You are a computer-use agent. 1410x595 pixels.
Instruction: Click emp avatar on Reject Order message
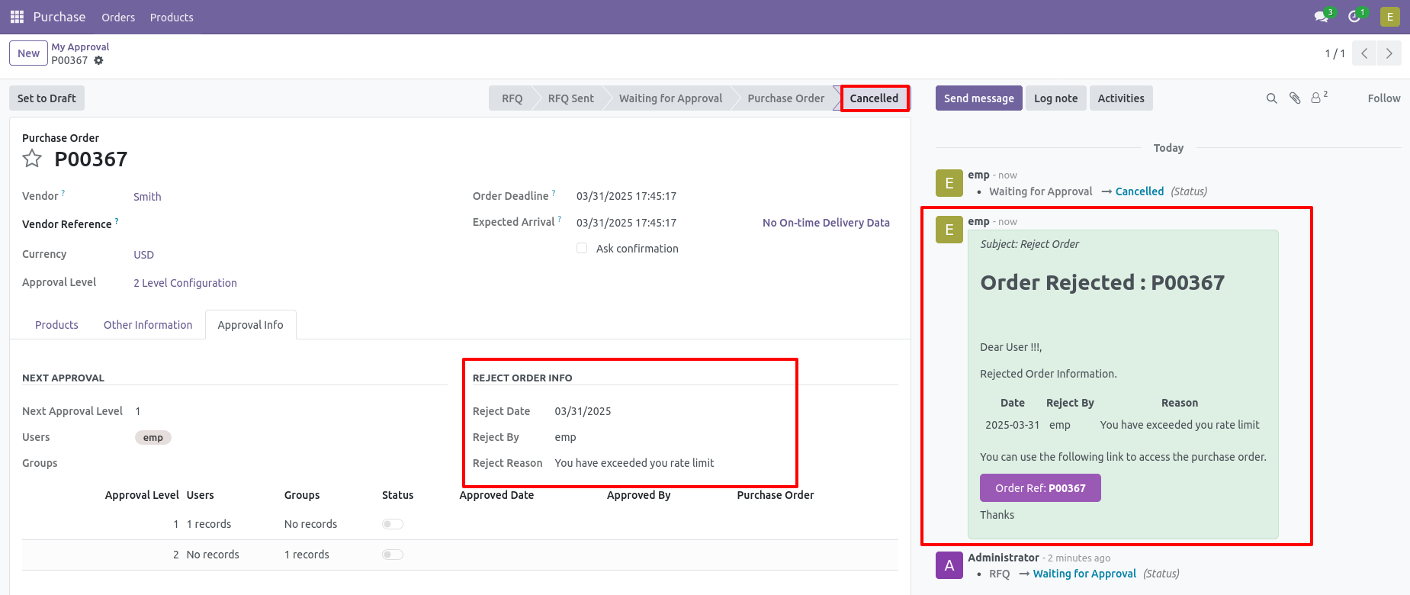click(949, 230)
